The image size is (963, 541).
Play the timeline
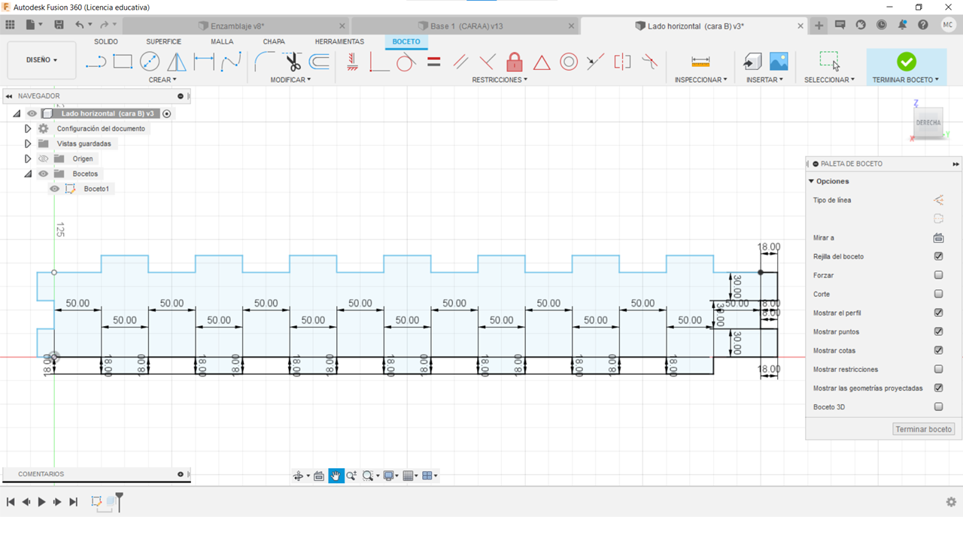coord(41,502)
